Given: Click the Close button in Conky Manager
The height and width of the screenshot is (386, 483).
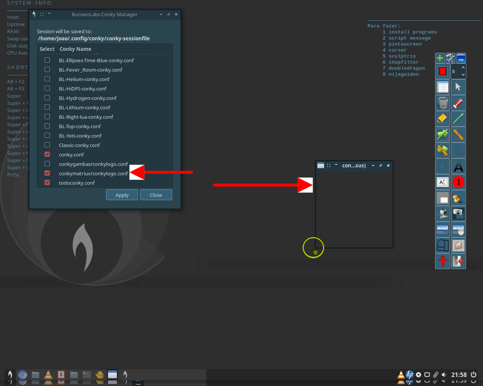Looking at the screenshot, I should click(x=156, y=195).
